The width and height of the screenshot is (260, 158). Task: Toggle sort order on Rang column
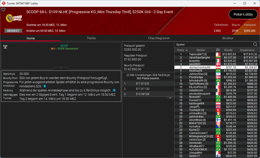pos(182,50)
